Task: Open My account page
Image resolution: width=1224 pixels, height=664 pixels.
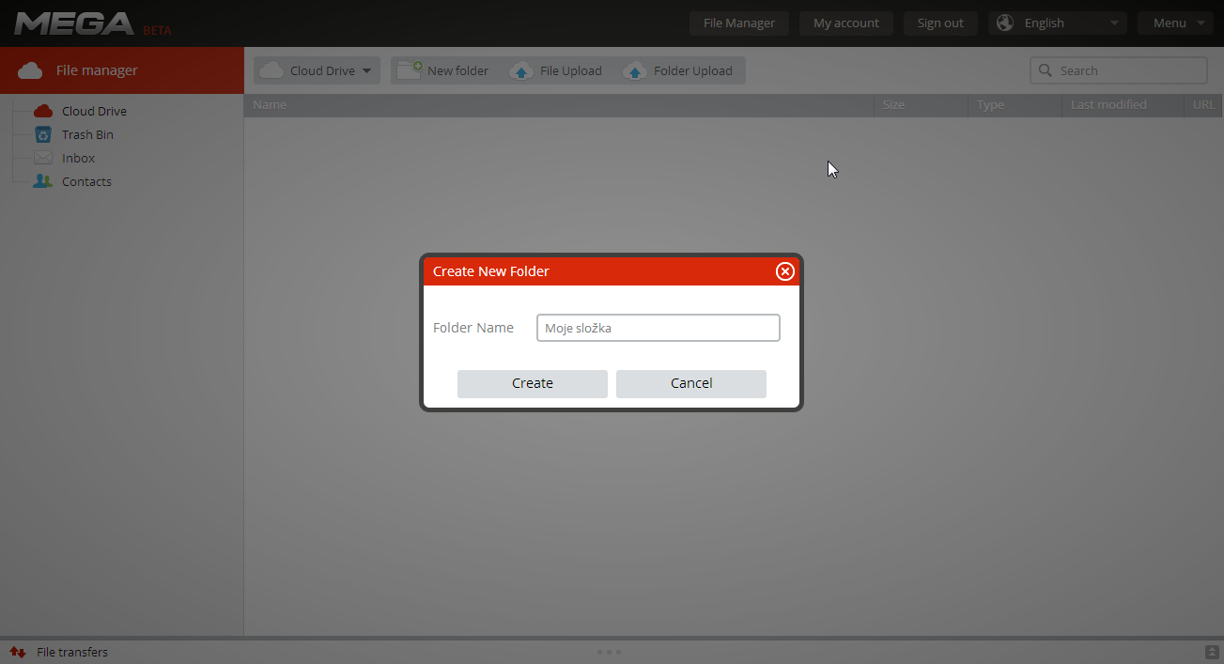Action: [845, 23]
